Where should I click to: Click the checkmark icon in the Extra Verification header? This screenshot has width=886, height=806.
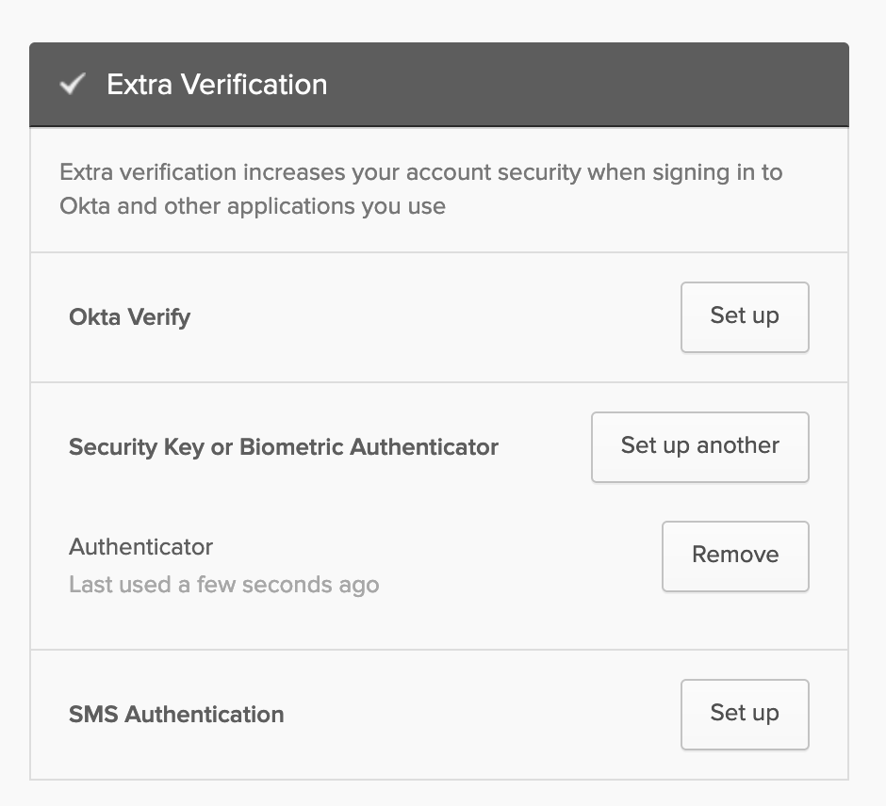[73, 84]
